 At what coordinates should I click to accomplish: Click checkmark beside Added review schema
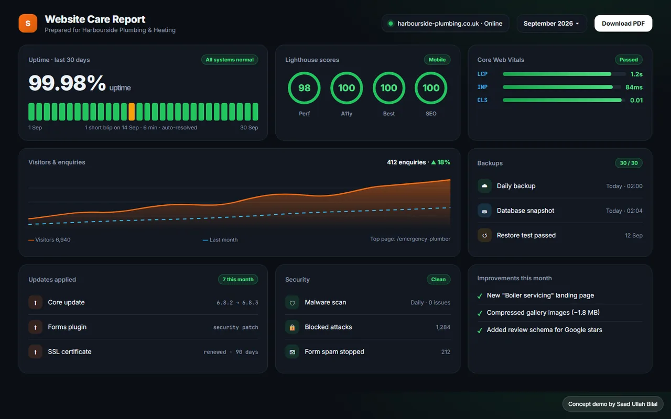480,330
